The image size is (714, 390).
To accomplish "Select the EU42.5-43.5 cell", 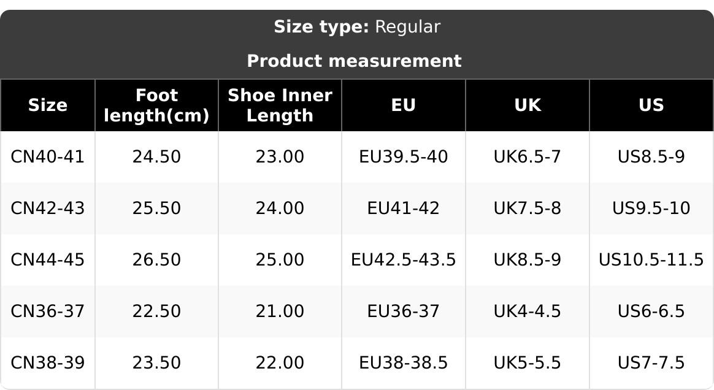I will point(404,260).
